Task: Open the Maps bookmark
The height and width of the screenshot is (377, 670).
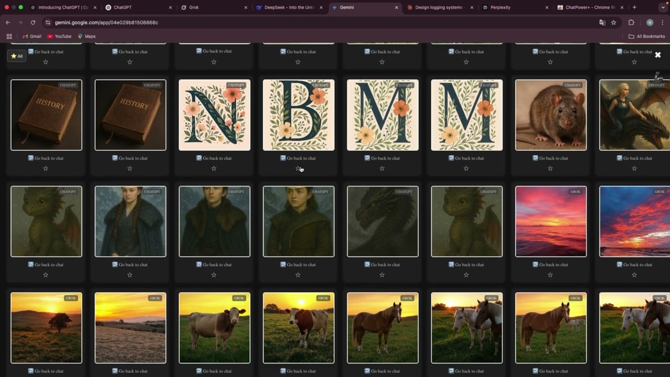Action: tap(86, 36)
